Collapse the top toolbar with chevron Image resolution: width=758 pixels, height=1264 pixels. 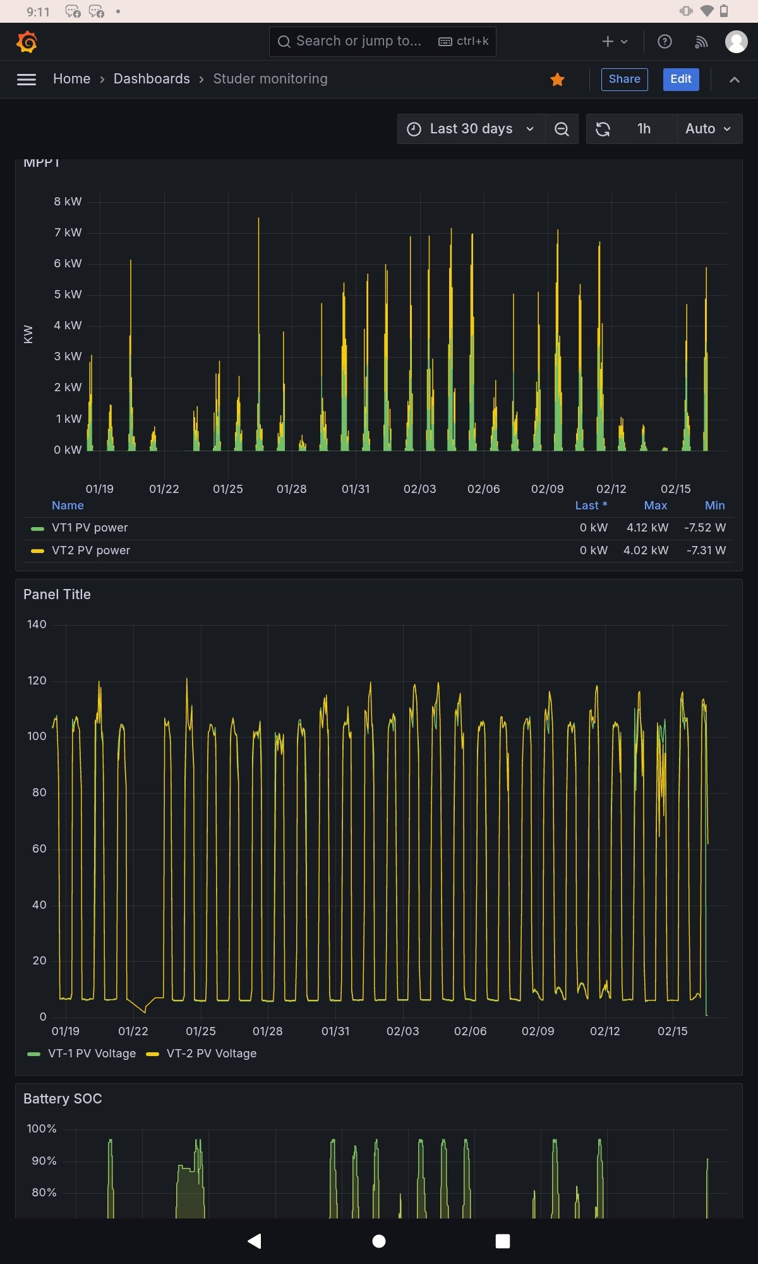pos(734,79)
